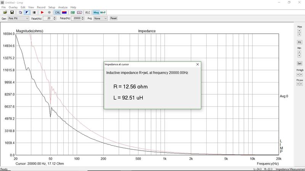The width and height of the screenshot is (305, 171).
Task: Open the Analyze menu
Action: (63, 7)
